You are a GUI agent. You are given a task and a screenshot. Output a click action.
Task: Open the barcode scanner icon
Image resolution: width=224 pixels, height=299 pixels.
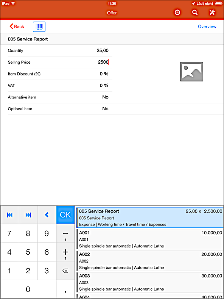39,27
